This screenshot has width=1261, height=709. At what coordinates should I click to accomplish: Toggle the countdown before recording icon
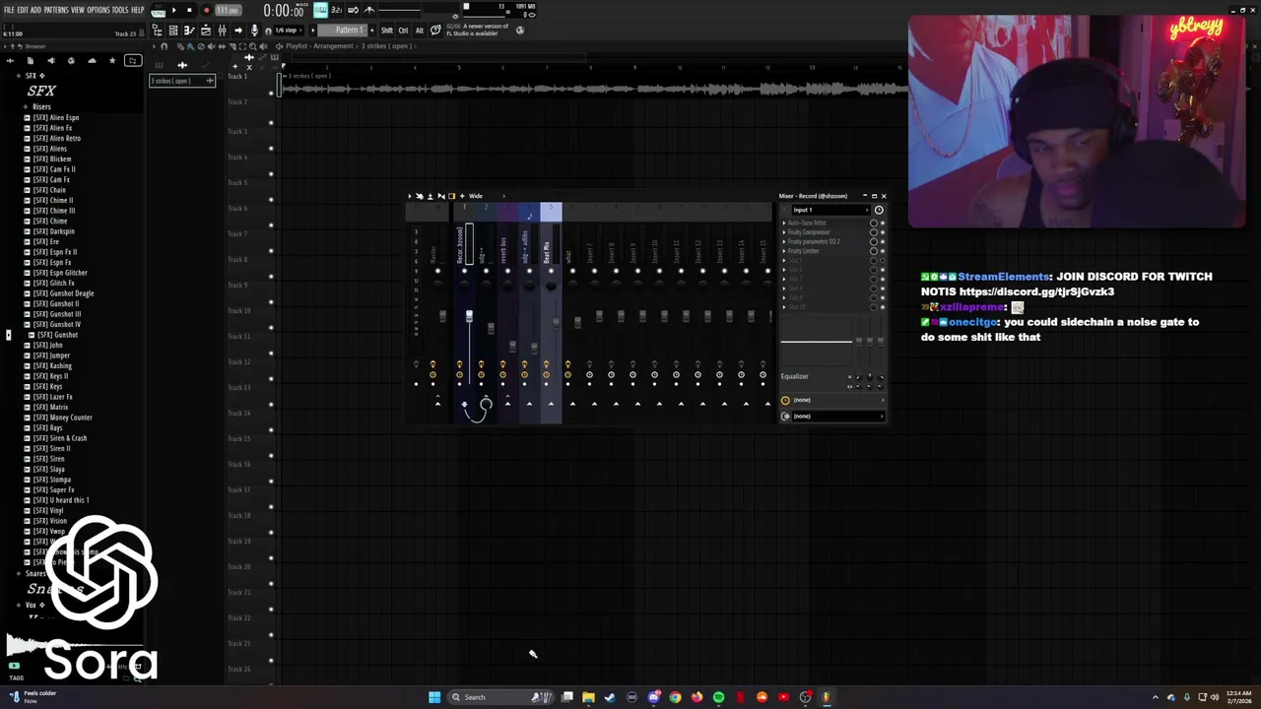click(337, 10)
